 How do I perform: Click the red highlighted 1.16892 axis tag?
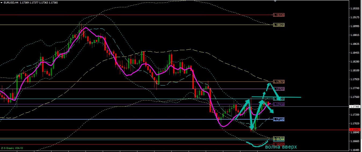pyautogui.click(x=355, y=130)
